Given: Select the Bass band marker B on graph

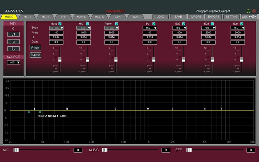Looking at the screenshot, I should click(x=67, y=109).
